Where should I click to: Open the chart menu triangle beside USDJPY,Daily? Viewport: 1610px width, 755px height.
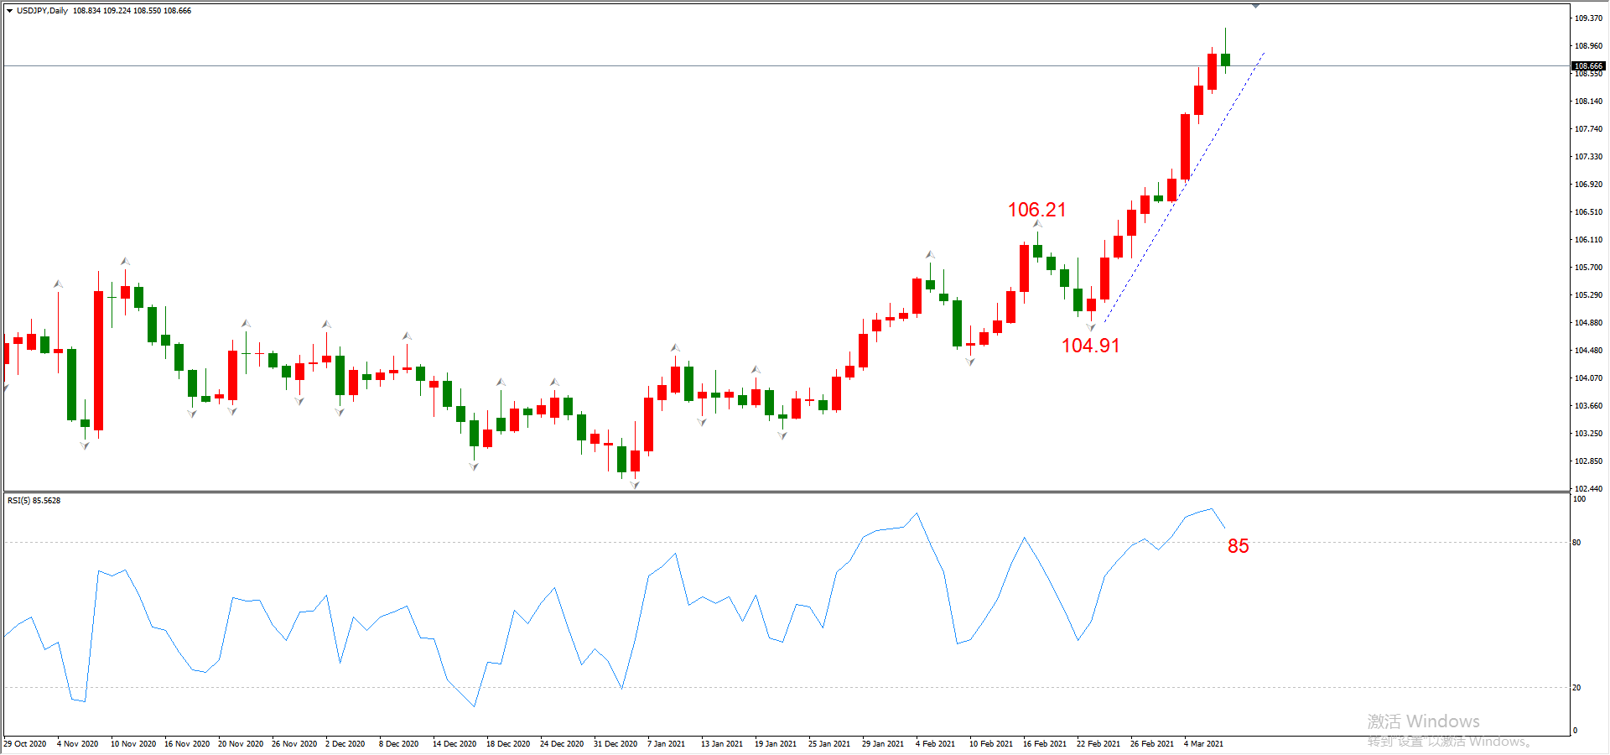click(x=9, y=11)
